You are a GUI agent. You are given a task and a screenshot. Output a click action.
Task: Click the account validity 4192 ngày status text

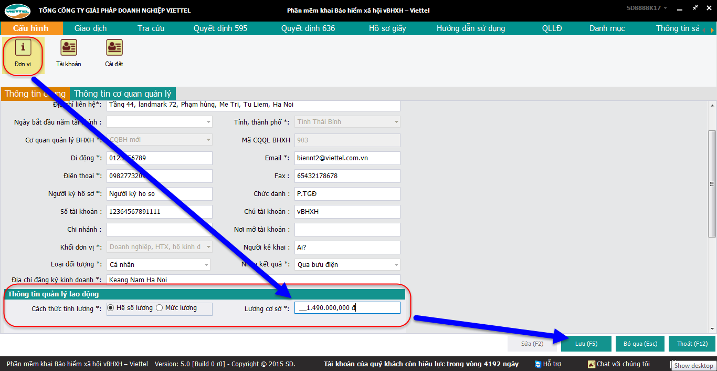pyautogui.click(x=421, y=364)
